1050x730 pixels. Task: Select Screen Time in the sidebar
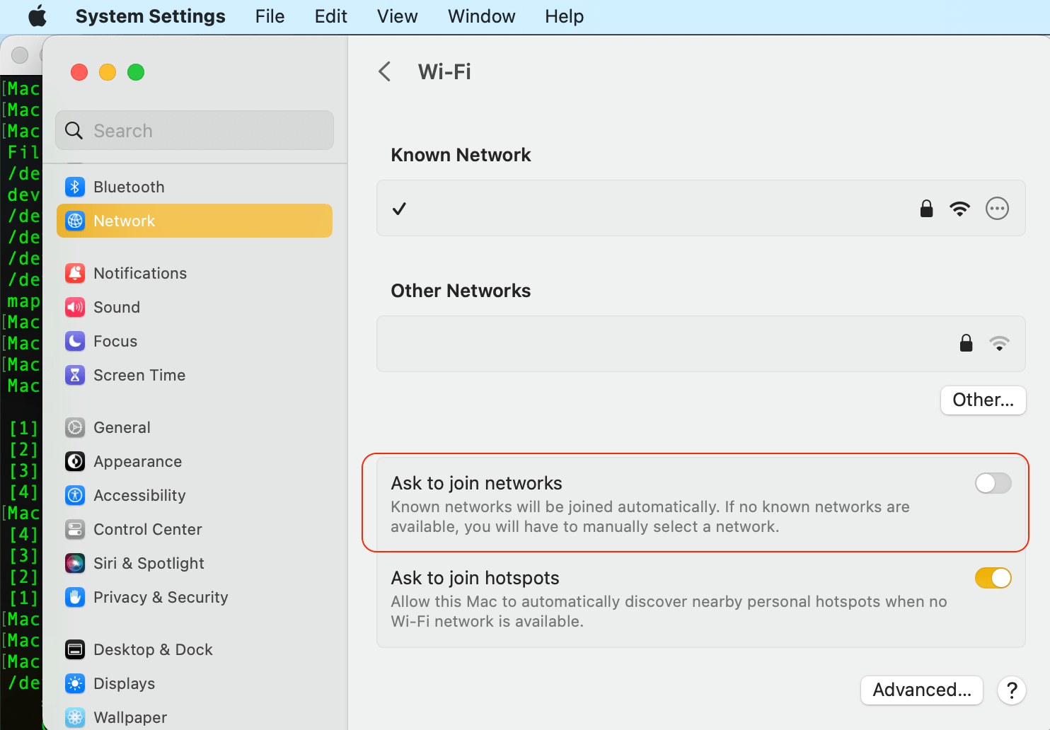(139, 375)
